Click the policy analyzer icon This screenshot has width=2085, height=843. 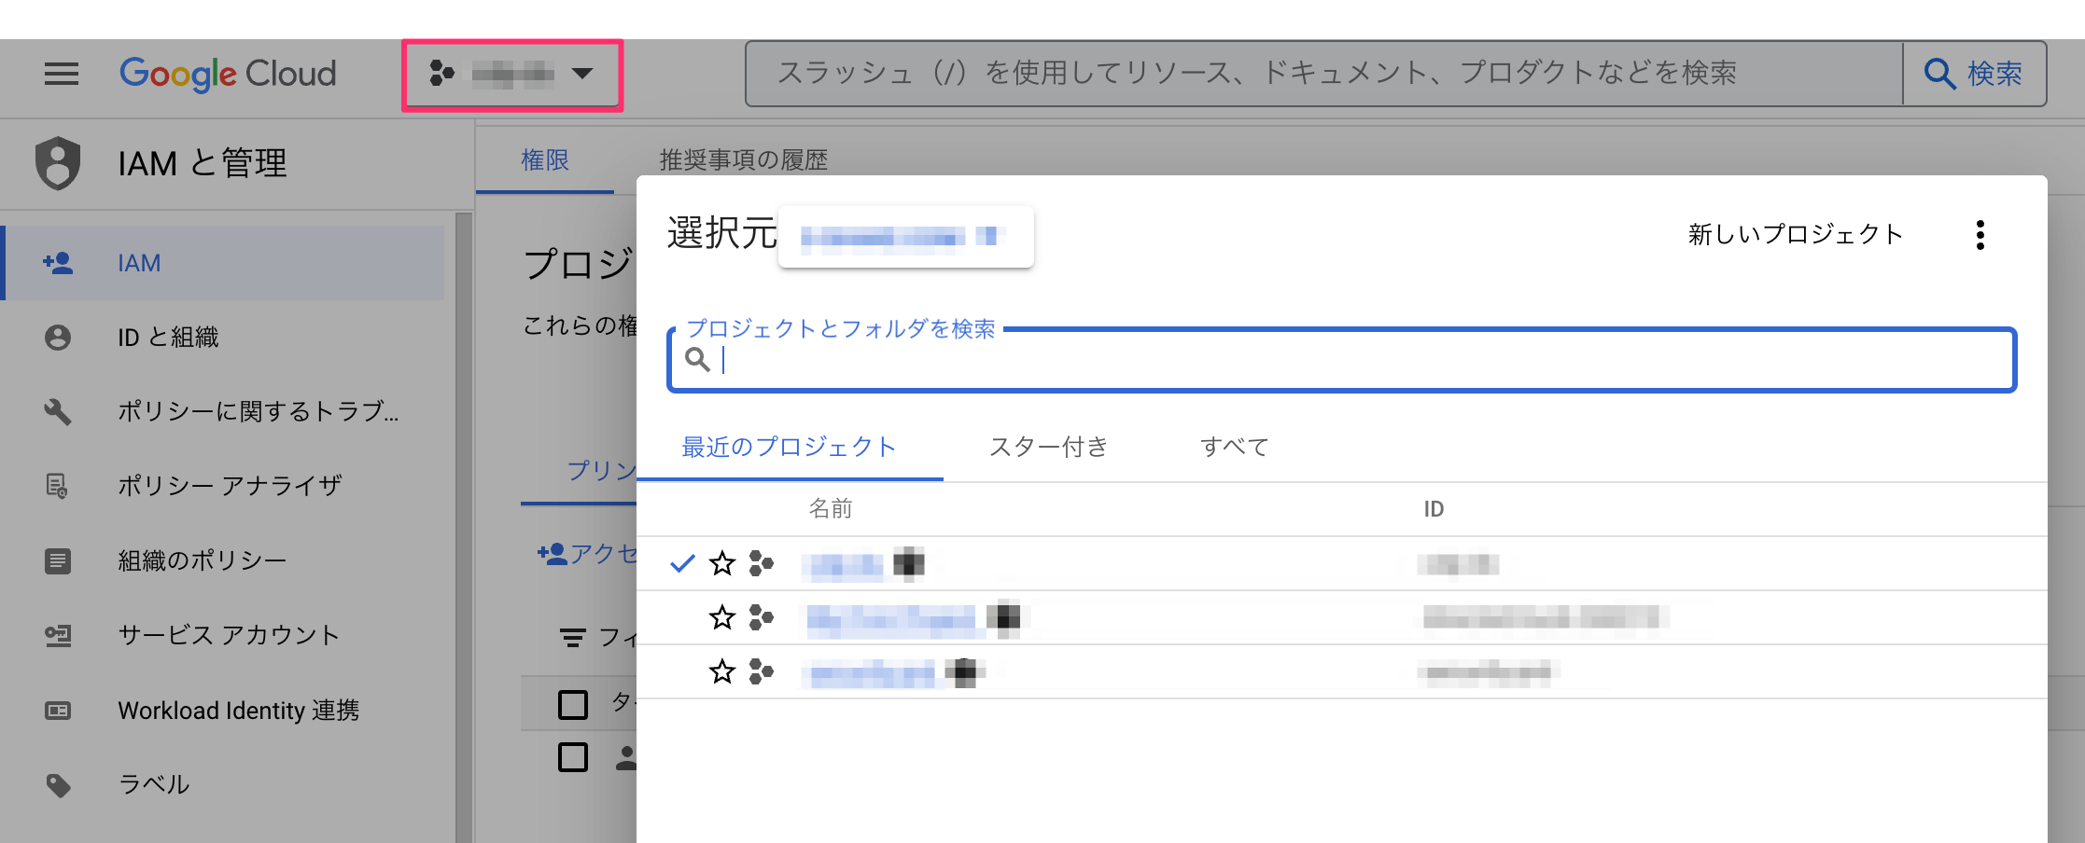pos(58,486)
